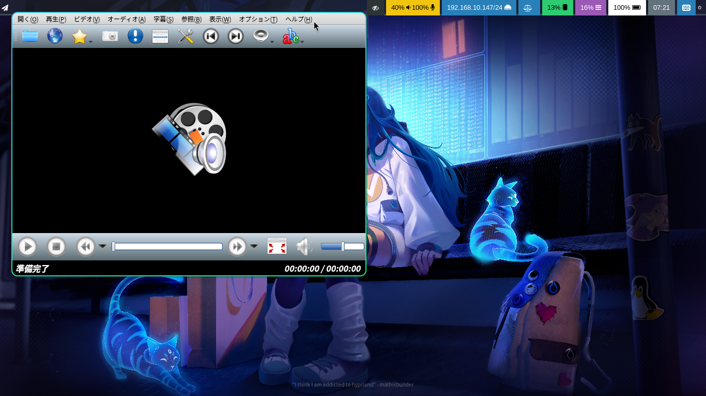Mute audio with the speaker icon
706x396 pixels.
304,246
